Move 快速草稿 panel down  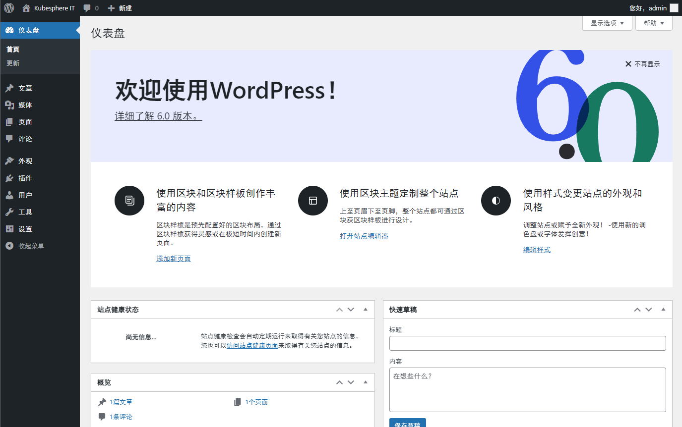(648, 310)
